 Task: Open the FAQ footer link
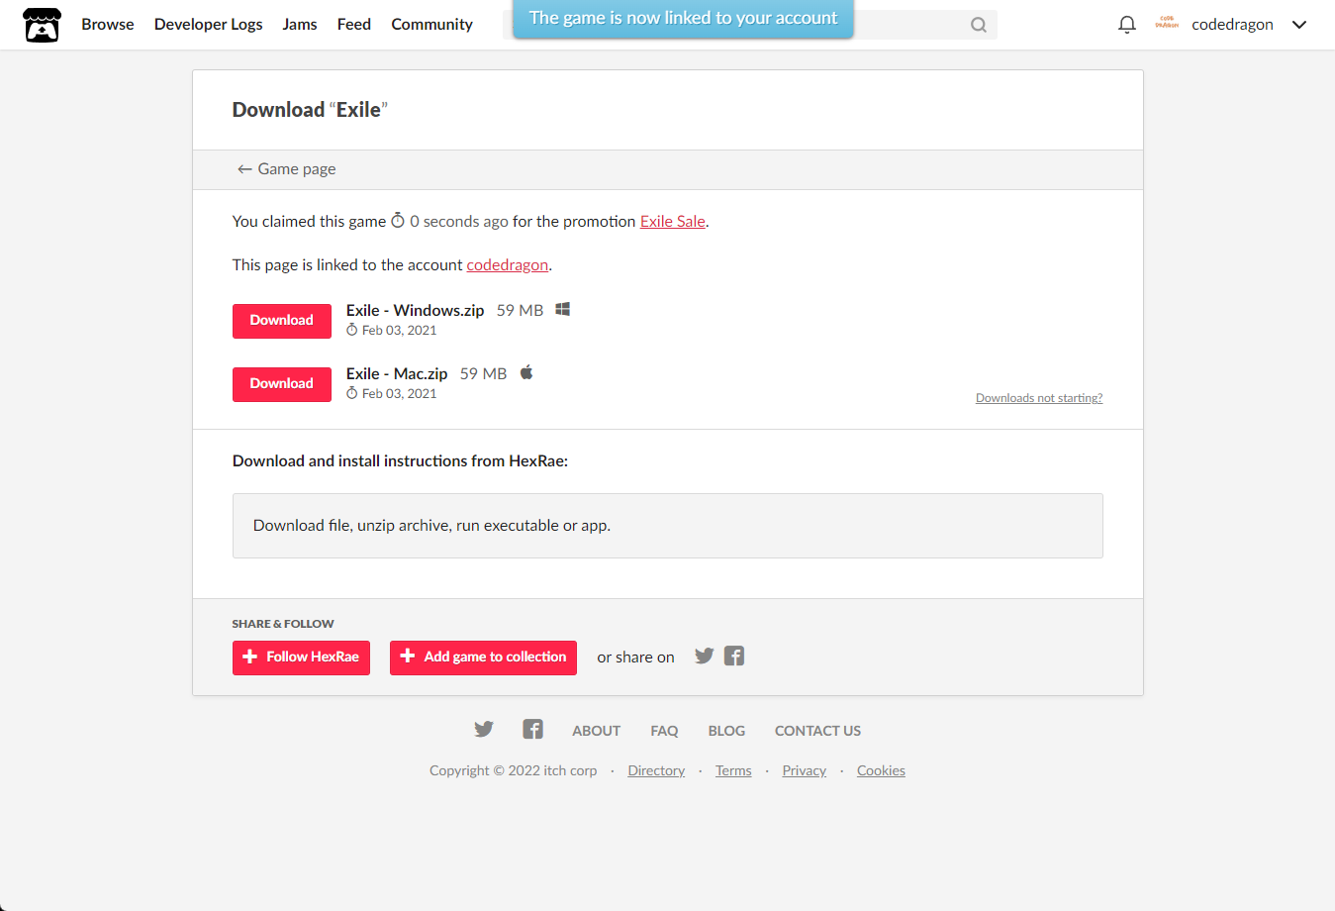tap(664, 731)
